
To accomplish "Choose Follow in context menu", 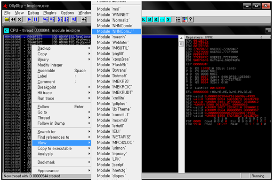I will pos(62,106).
